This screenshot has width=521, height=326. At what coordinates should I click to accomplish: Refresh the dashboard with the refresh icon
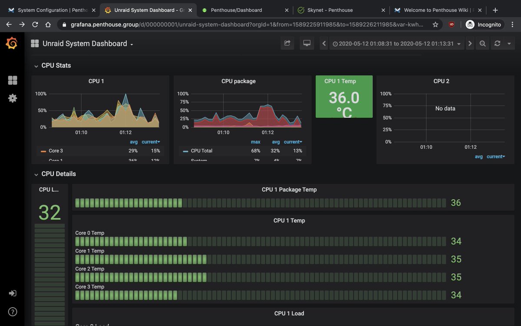[x=498, y=43]
